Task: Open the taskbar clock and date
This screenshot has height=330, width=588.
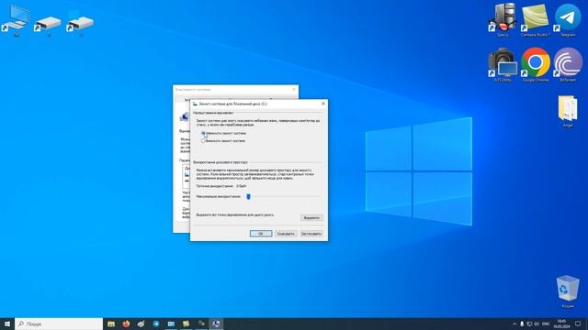Action: pyautogui.click(x=561, y=324)
